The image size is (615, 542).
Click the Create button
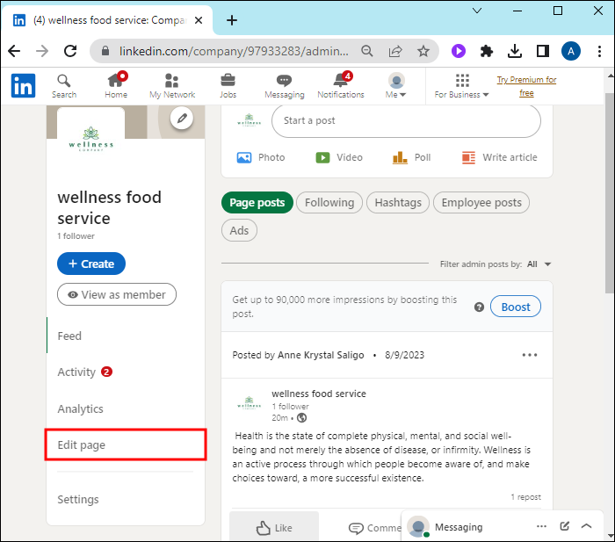point(91,264)
